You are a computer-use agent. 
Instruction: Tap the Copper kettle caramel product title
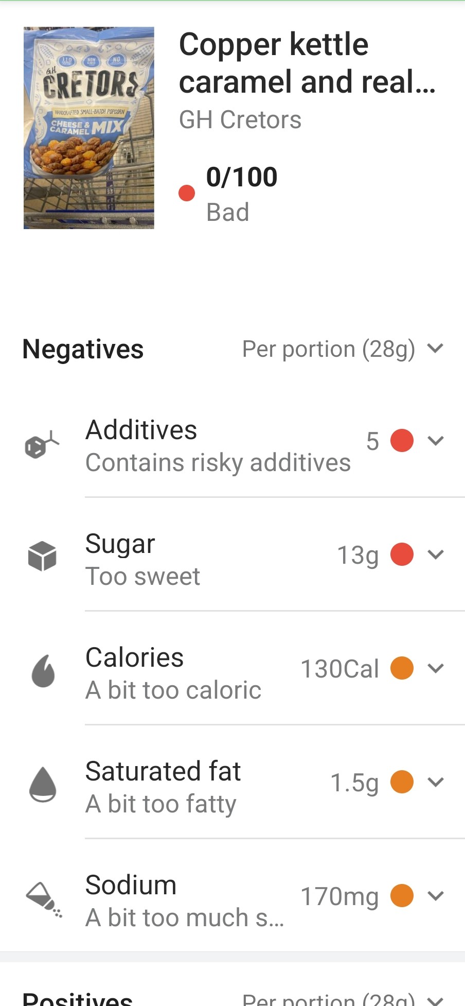(x=307, y=63)
